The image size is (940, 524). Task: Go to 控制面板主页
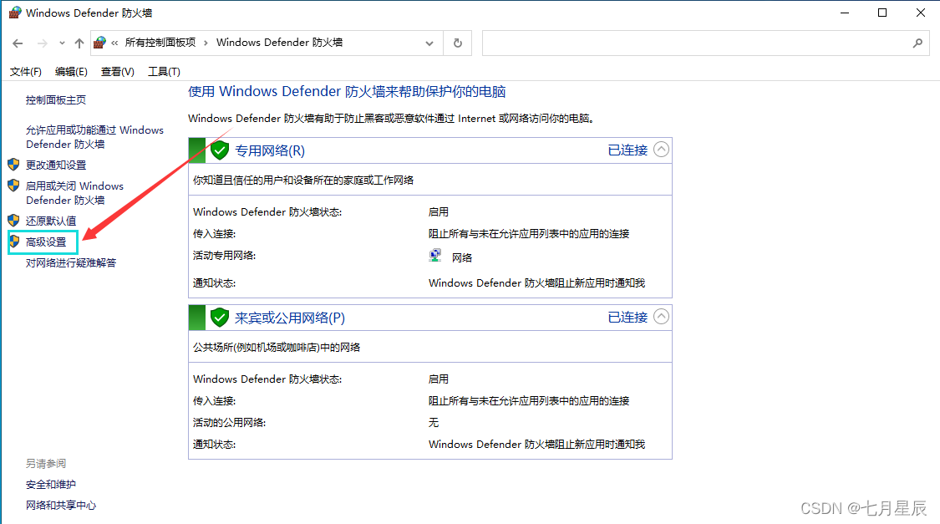click(x=56, y=100)
